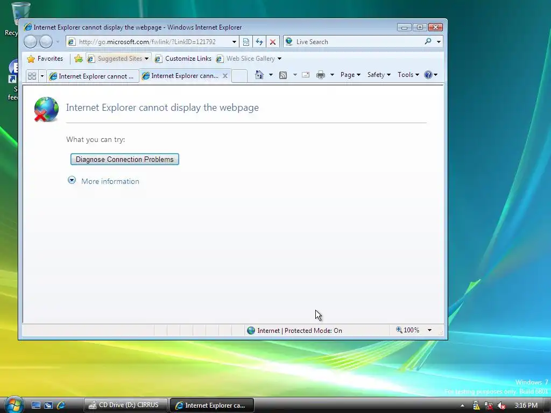Open the Home button dropdown arrow
The width and height of the screenshot is (551, 413).
(271, 75)
